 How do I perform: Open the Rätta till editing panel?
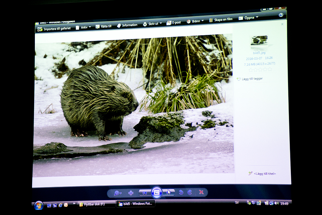point(103,26)
